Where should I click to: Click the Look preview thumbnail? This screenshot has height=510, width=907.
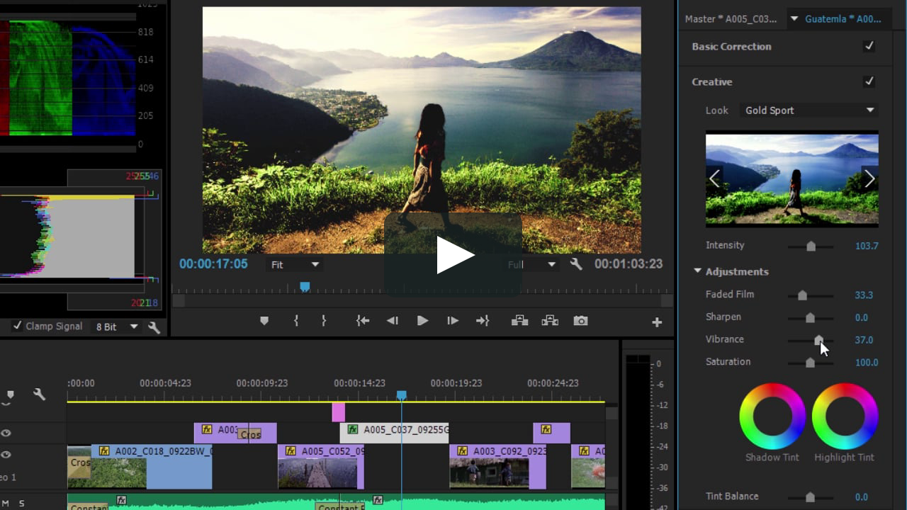click(792, 179)
